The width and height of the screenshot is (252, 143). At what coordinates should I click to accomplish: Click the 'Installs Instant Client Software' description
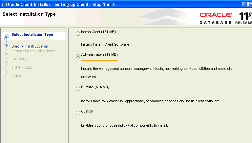105,44
